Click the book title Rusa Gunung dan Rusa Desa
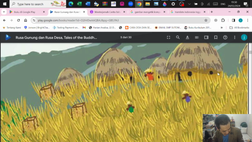The width and height of the screenshot is (252, 142). click(x=56, y=37)
